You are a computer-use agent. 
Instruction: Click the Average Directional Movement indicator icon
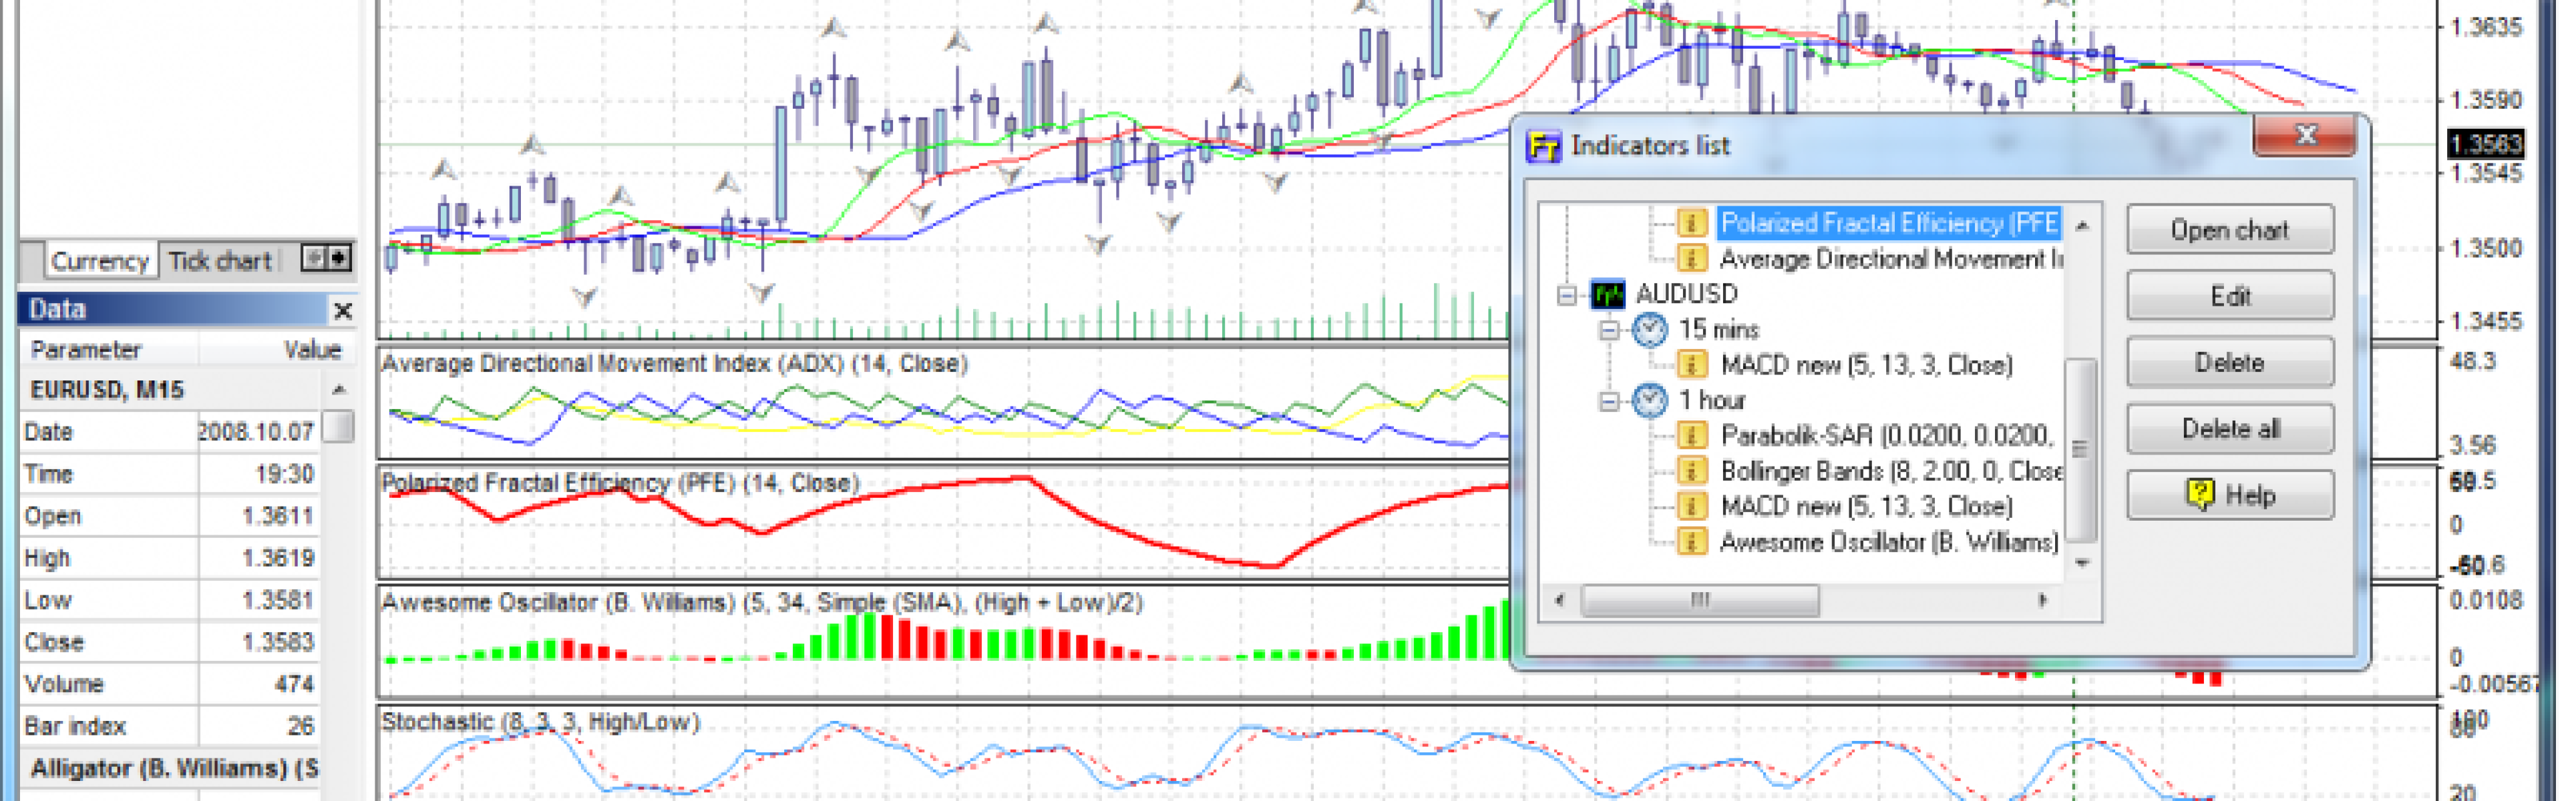(x=1691, y=259)
